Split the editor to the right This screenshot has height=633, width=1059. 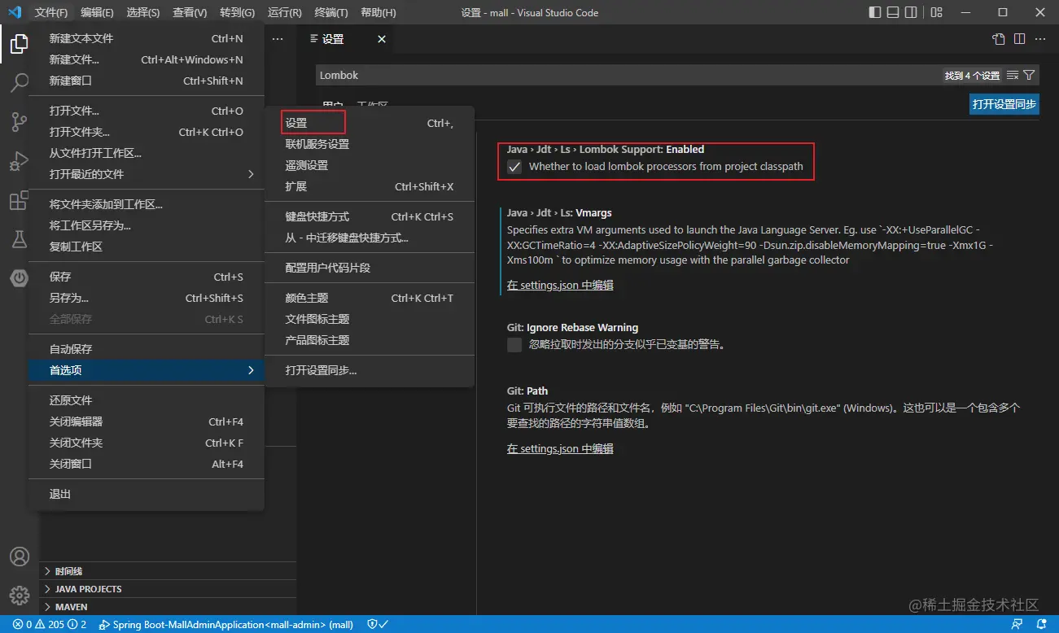[1020, 39]
